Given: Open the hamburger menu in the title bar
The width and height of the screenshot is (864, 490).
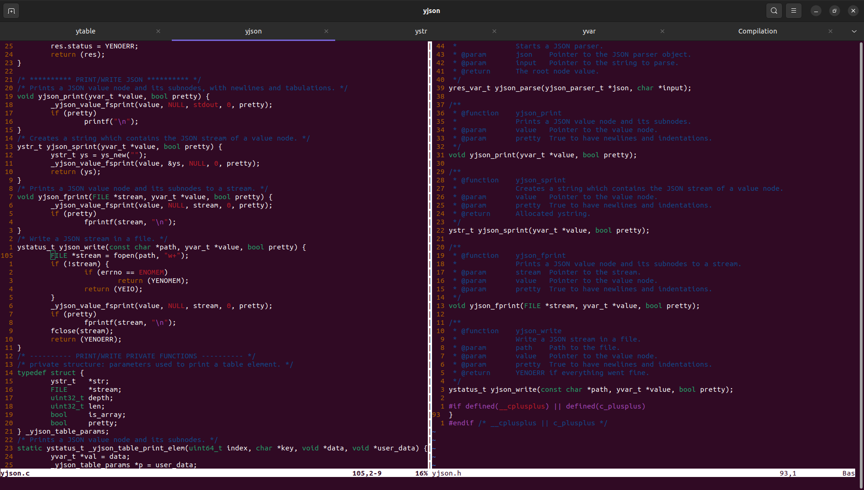Looking at the screenshot, I should click(794, 11).
